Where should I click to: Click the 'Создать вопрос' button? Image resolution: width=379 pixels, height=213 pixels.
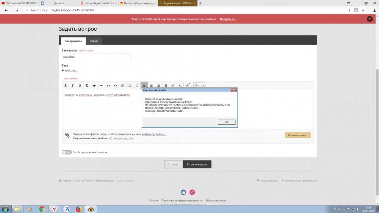coord(197,165)
